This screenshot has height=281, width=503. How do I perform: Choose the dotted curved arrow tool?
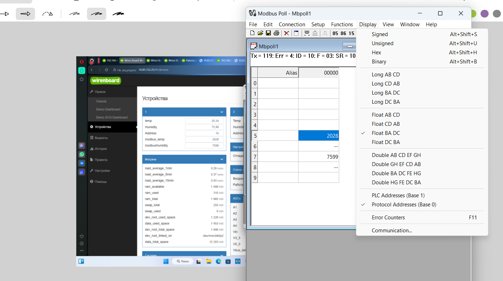point(47,14)
